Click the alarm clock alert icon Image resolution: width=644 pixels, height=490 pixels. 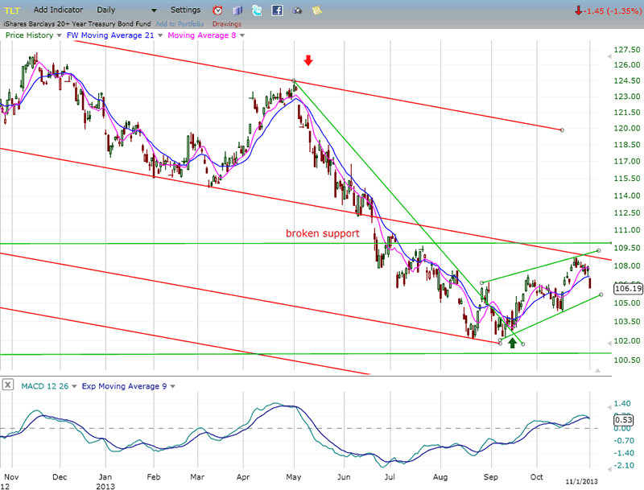coord(218,10)
